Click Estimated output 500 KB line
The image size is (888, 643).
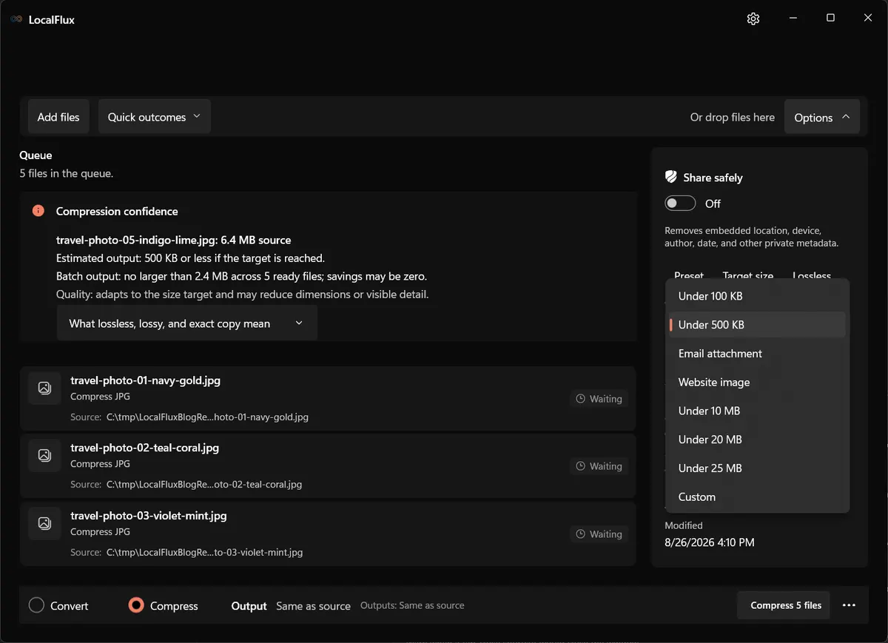[190, 258]
